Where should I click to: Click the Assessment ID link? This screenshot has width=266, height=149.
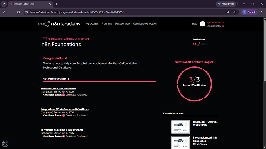click(214, 26)
